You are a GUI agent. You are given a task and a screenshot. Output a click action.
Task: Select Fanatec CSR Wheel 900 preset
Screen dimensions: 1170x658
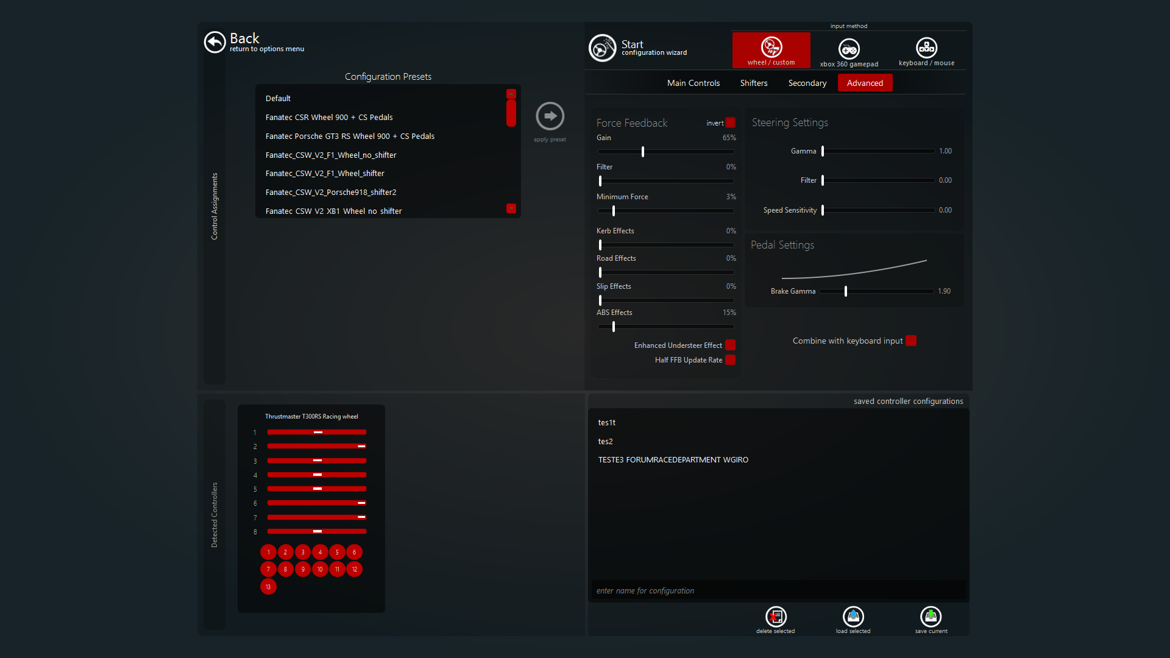coord(329,117)
